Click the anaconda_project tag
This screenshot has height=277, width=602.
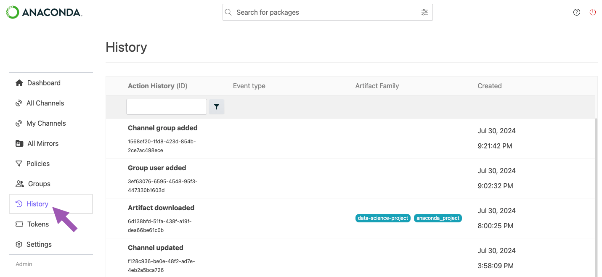[438, 218]
